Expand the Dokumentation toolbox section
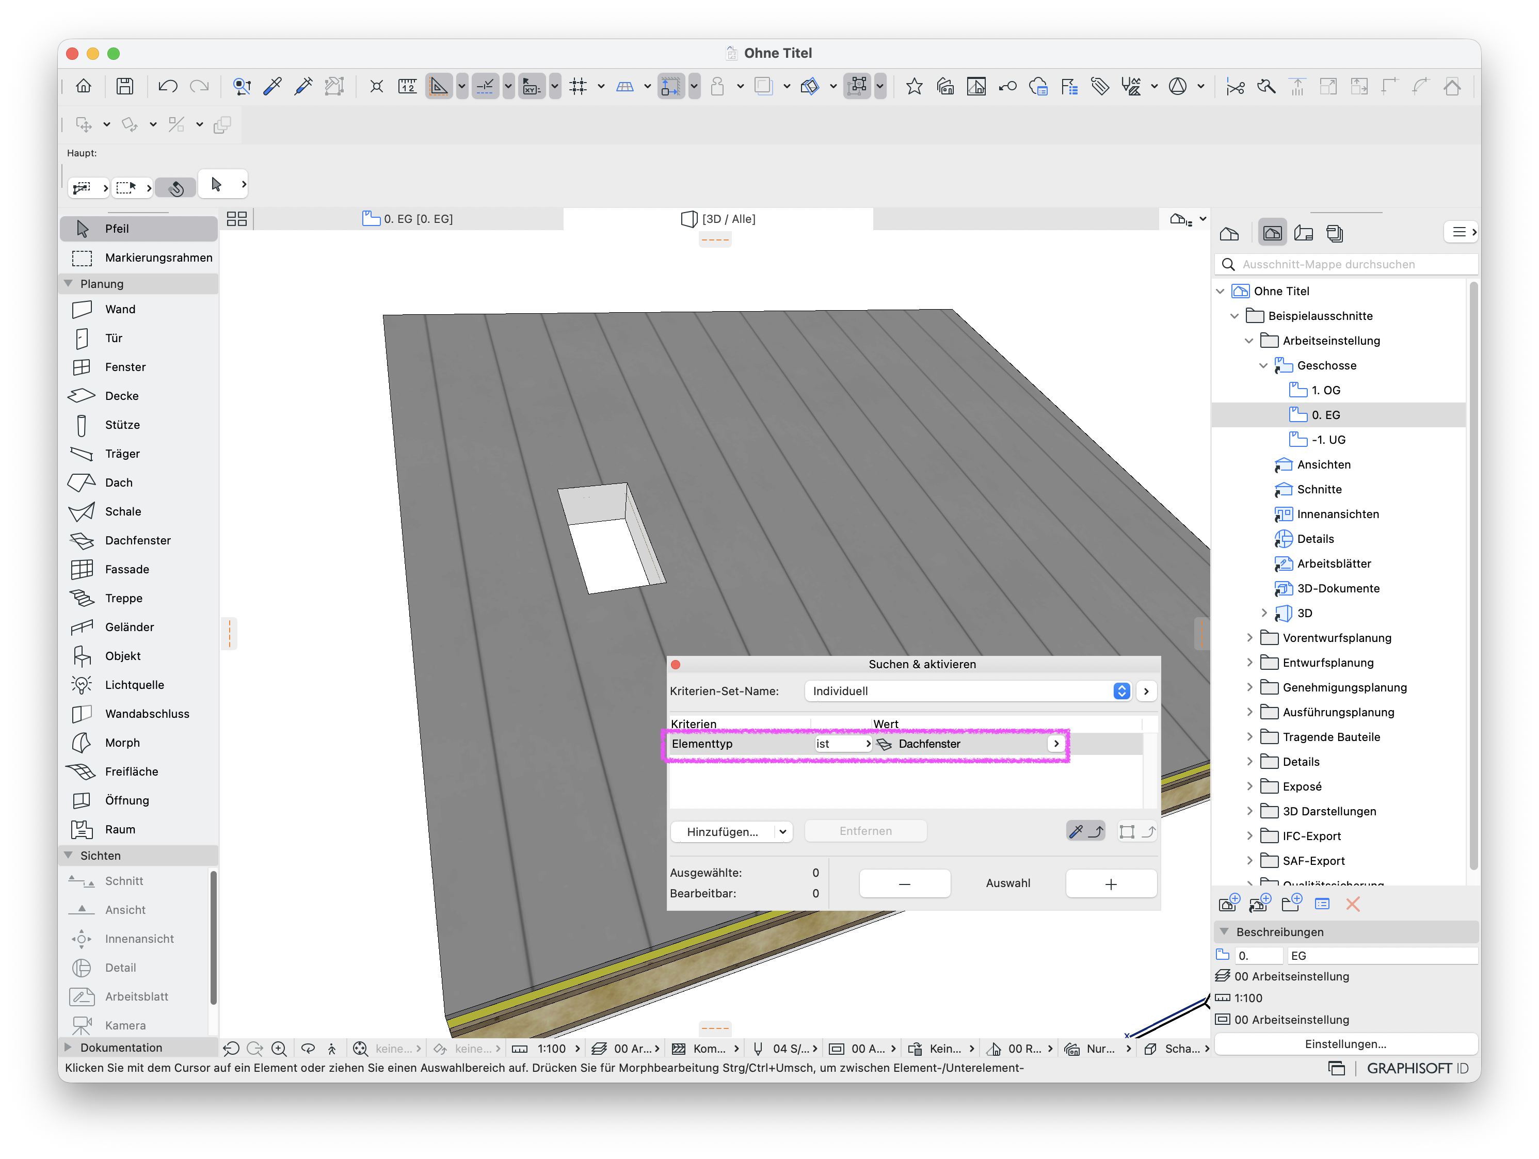Viewport: 1539px width, 1159px height. [x=68, y=1048]
